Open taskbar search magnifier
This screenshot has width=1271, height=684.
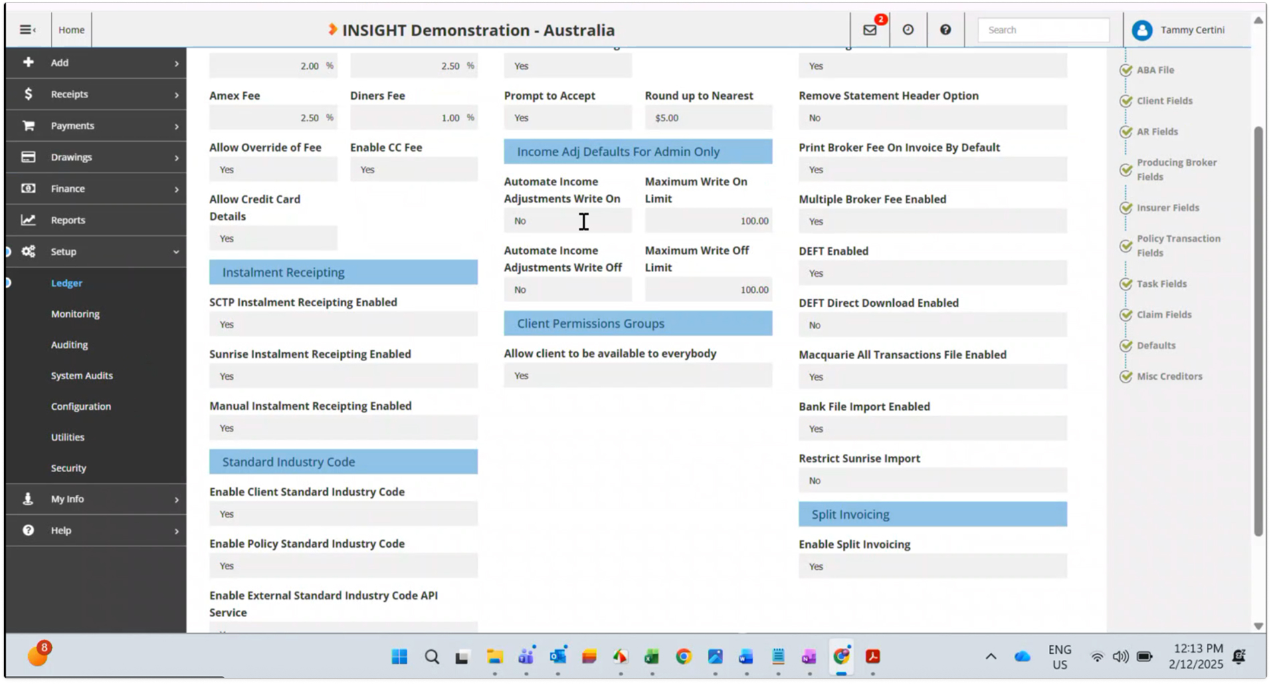click(432, 657)
